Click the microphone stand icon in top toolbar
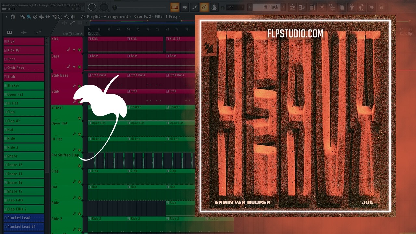The width and height of the screenshot is (416, 234). tap(362, 7)
